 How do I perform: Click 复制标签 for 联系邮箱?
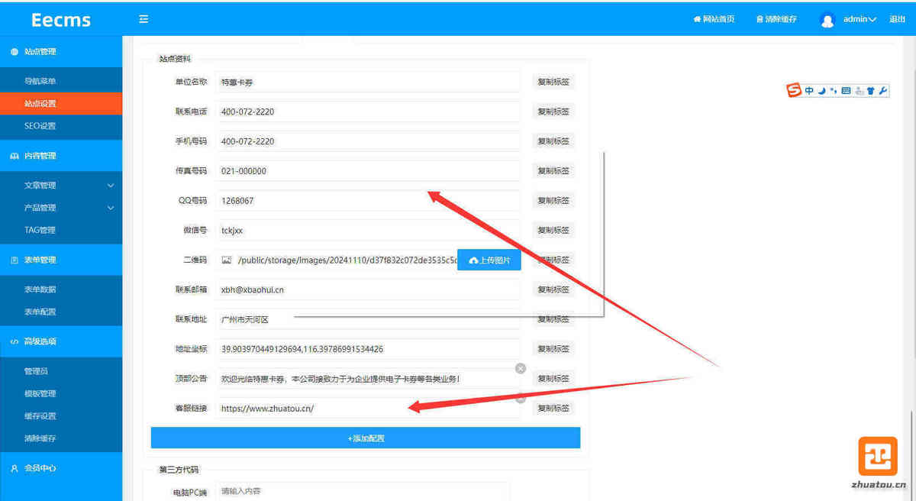pos(553,289)
